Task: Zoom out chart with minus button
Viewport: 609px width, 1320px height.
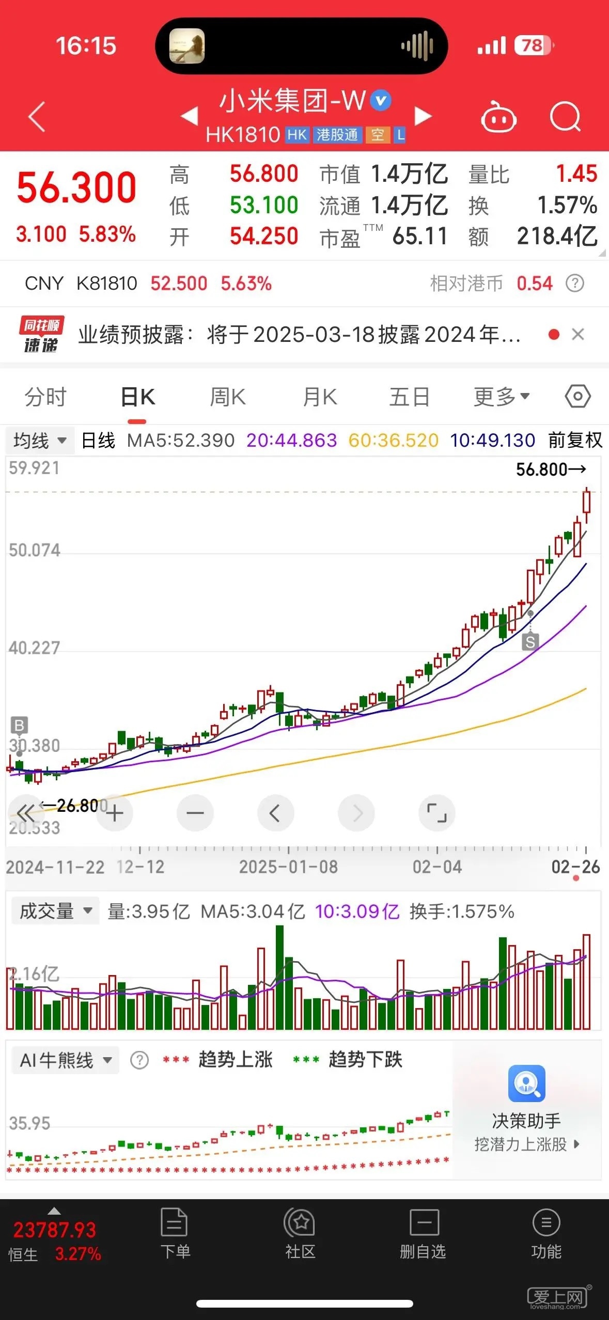Action: (195, 813)
